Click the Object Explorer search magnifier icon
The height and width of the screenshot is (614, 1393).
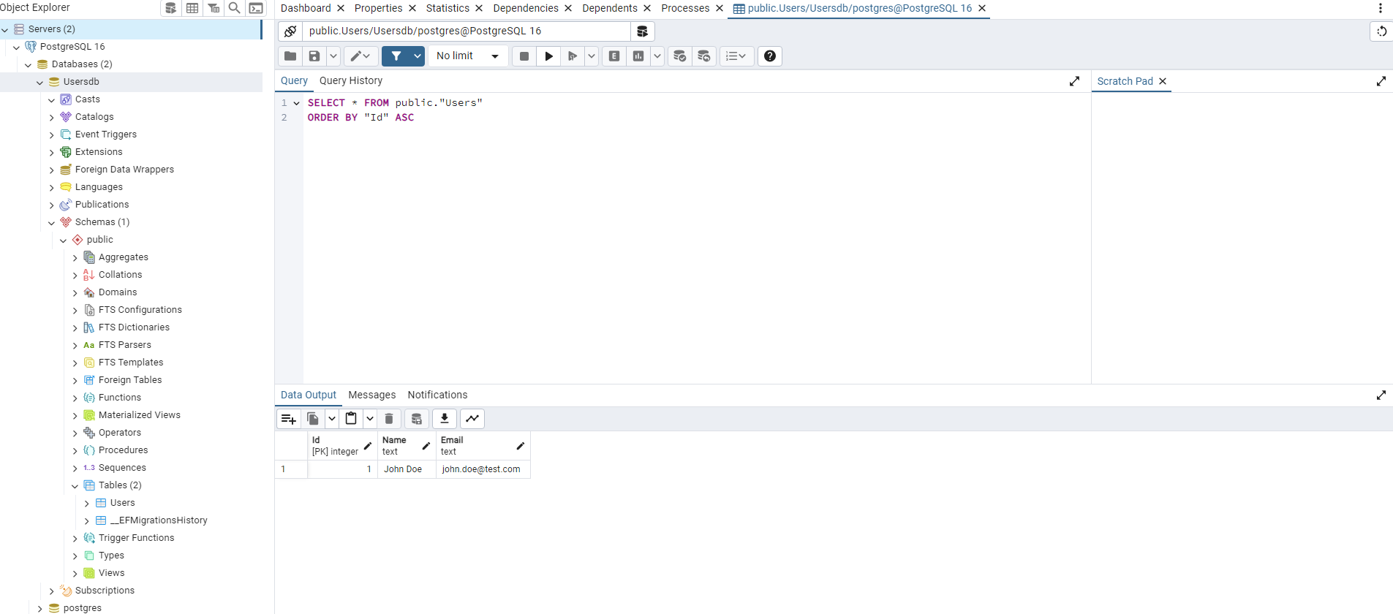[235, 8]
